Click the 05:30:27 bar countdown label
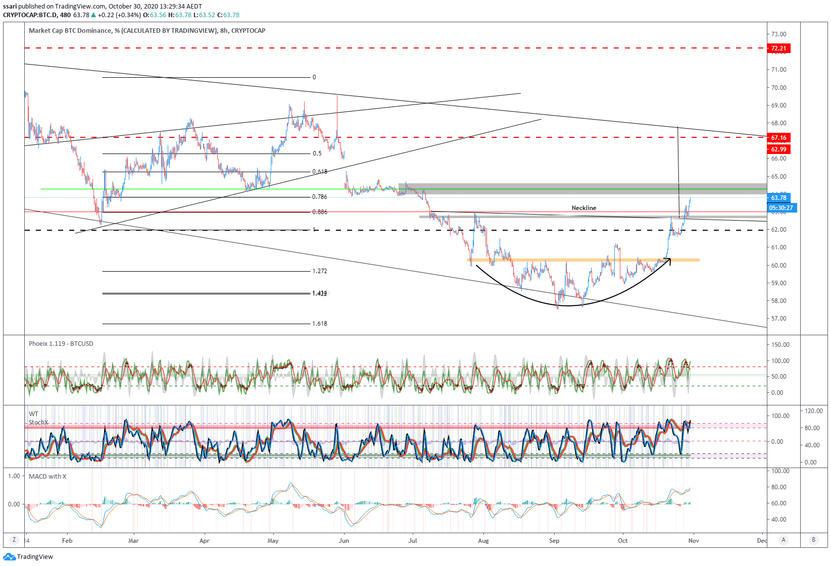The image size is (831, 566). [781, 208]
